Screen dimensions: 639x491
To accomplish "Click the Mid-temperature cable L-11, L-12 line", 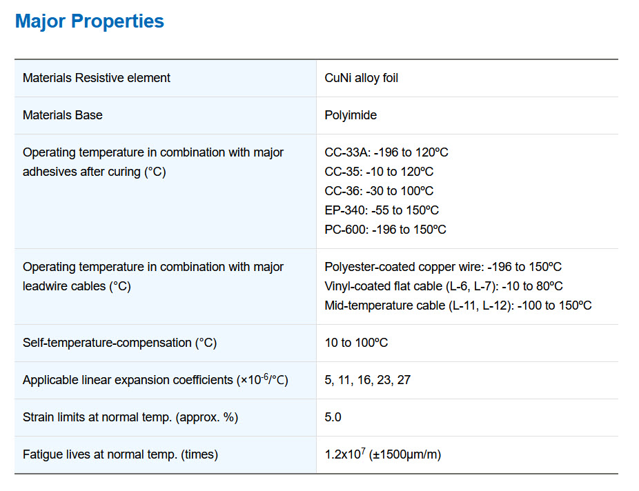I will coord(458,305).
